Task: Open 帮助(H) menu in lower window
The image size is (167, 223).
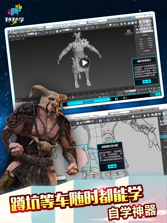Action: (x=126, y=115)
